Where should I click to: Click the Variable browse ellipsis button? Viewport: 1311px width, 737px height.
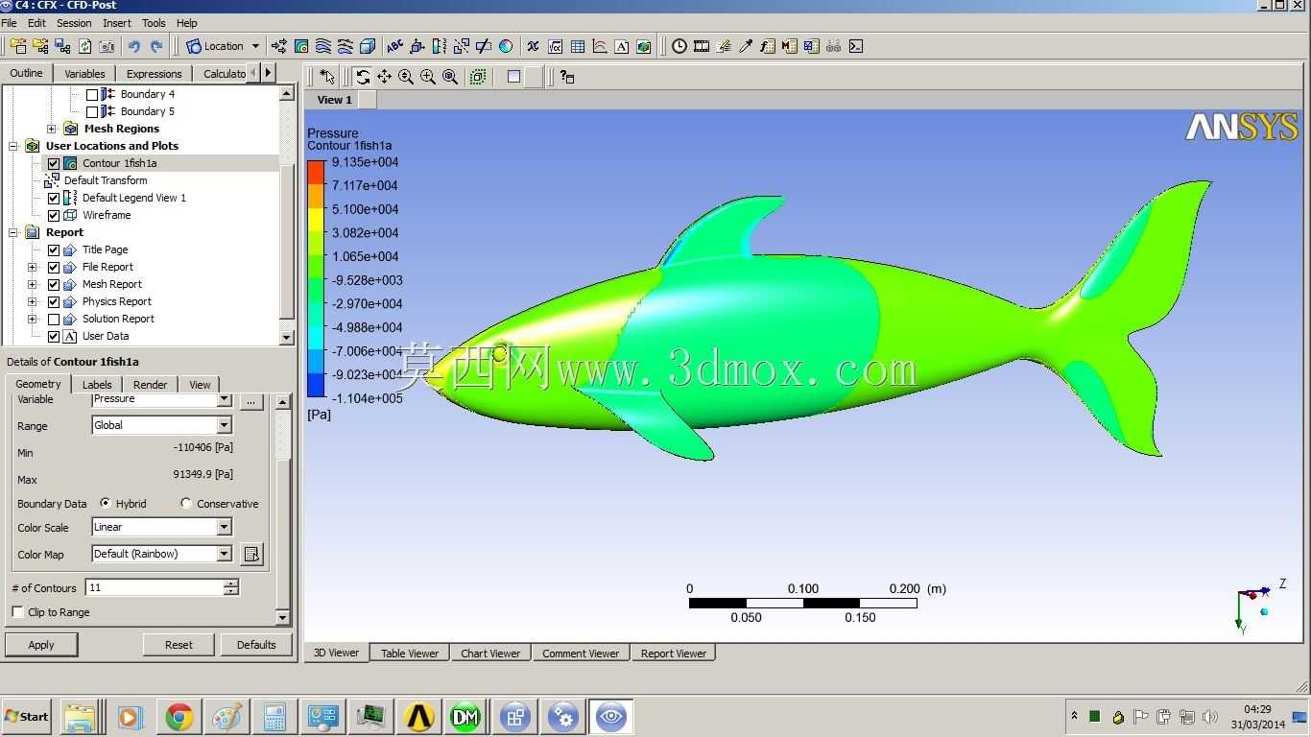[251, 401]
